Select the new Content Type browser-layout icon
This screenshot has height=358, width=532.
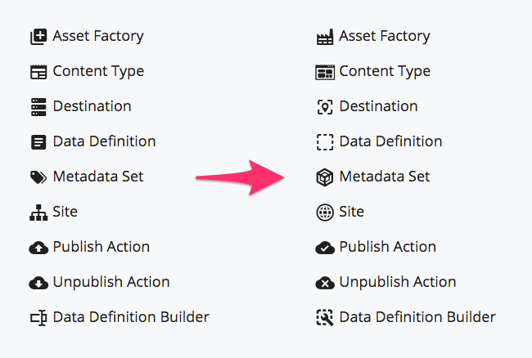(325, 72)
